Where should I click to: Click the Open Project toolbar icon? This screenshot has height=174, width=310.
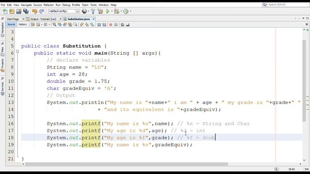[19, 12]
